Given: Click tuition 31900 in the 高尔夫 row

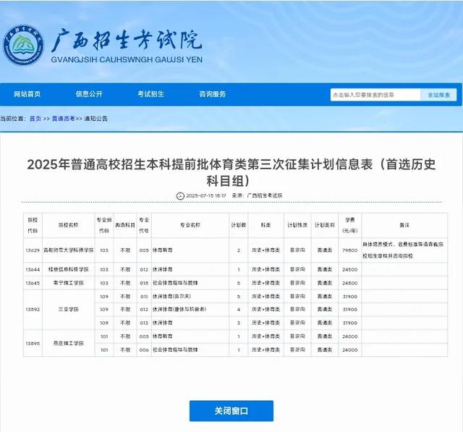Looking at the screenshot, I should click(x=350, y=297).
